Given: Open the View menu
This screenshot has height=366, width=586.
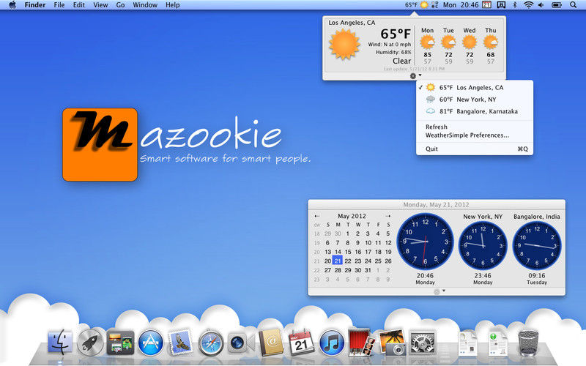Looking at the screenshot, I should pyautogui.click(x=100, y=5).
